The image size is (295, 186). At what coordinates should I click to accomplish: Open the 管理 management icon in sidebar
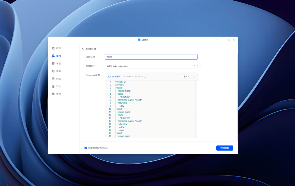click(x=53, y=94)
